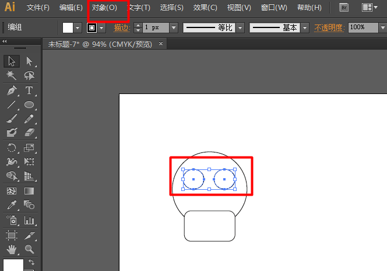Select the Warp/Width tool

click(x=12, y=162)
